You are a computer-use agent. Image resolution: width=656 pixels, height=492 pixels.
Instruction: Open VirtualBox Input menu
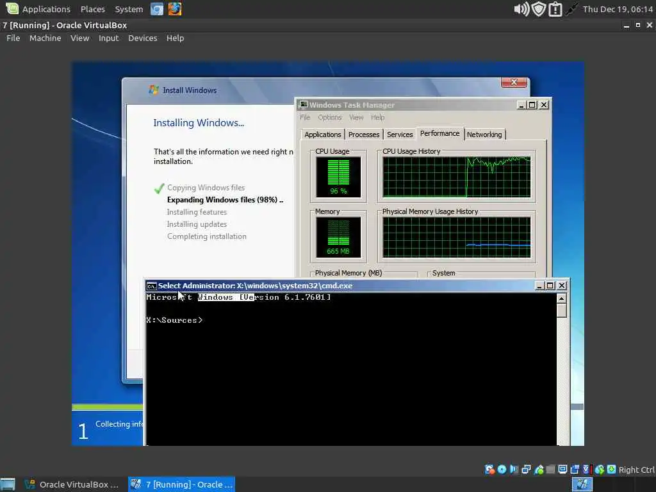(108, 38)
